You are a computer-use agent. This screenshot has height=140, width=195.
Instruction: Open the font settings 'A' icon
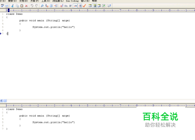coord(62,6)
